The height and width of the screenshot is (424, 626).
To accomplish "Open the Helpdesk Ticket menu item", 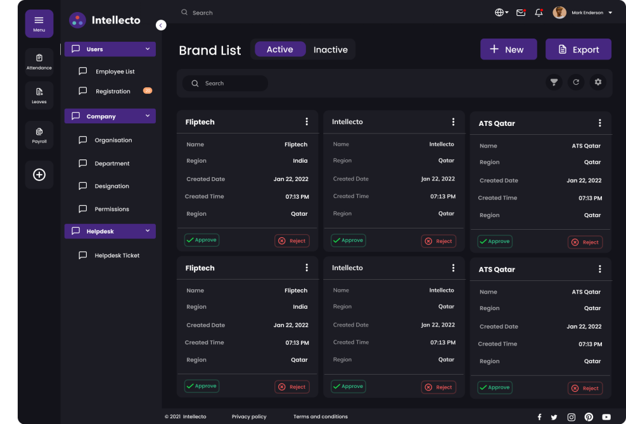I will (117, 256).
